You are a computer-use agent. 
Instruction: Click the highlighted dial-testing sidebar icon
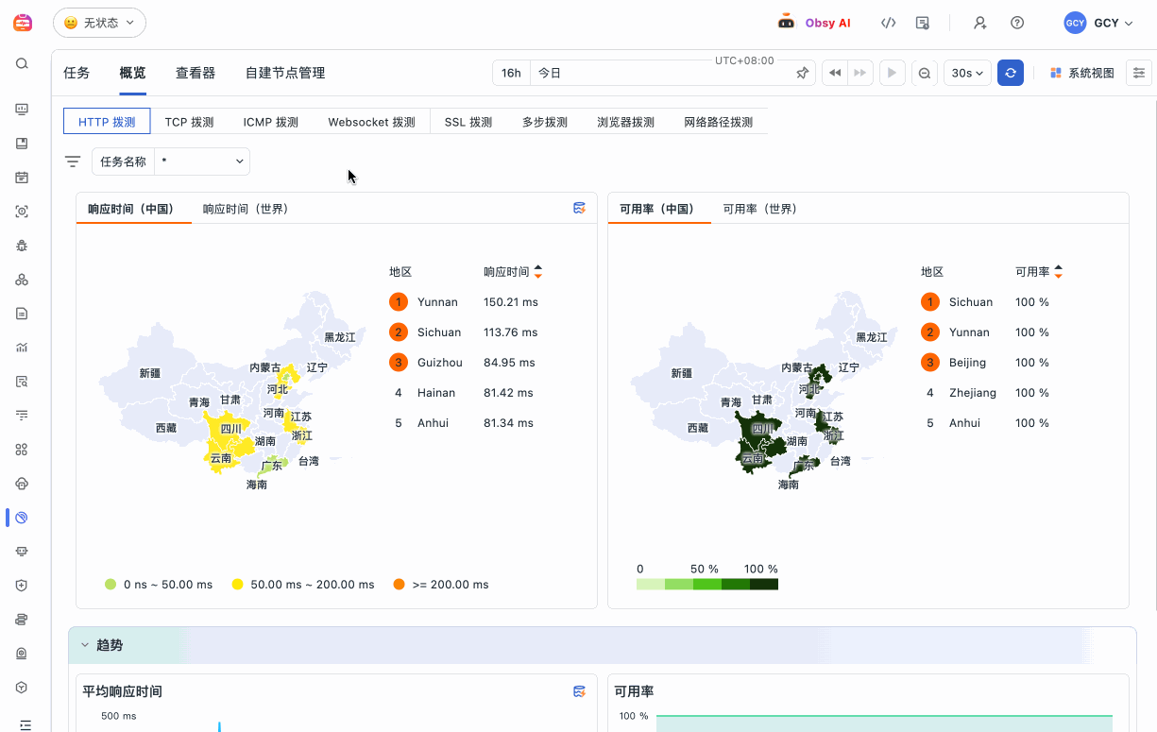(x=22, y=518)
